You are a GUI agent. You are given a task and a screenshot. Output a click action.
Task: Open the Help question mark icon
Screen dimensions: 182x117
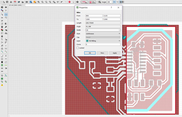click(x=77, y=2)
